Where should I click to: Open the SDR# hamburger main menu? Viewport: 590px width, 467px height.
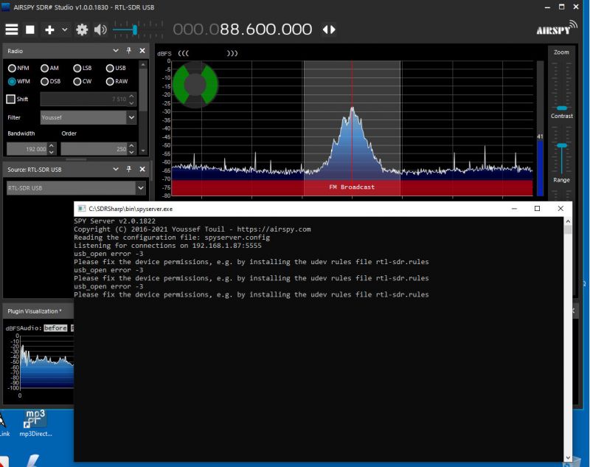tap(12, 30)
